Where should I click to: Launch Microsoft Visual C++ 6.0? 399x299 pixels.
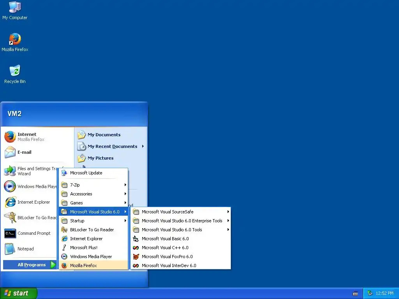pos(181,248)
